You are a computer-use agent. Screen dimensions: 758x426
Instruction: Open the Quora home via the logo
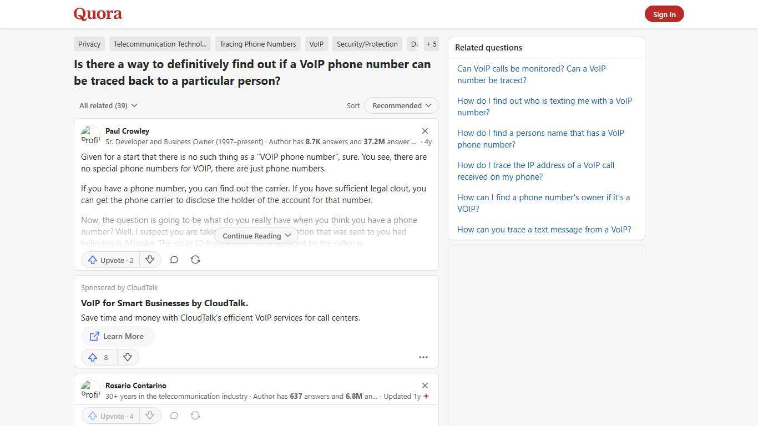(x=97, y=14)
